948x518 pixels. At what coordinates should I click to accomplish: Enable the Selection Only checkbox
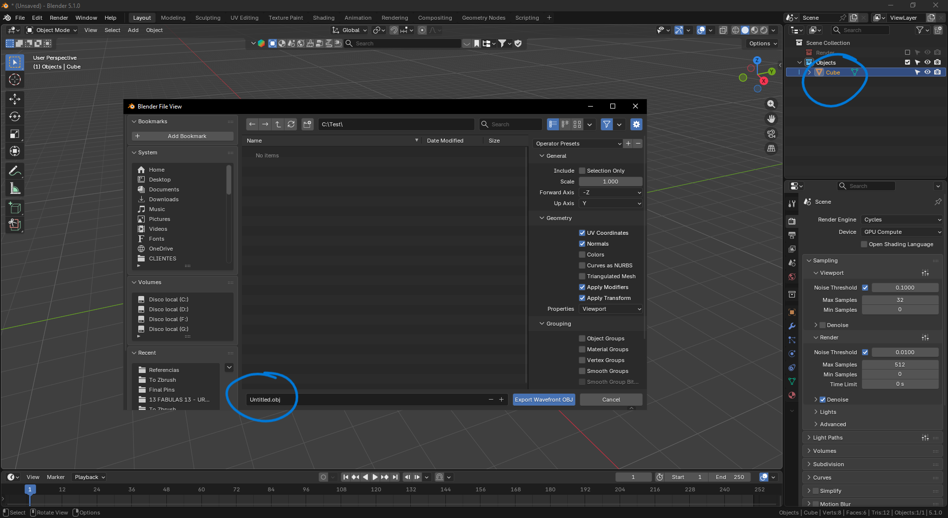[582, 171]
